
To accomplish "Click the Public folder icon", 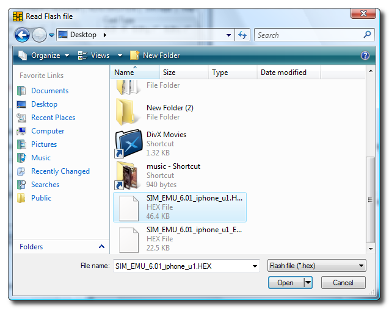I will (x=21, y=198).
